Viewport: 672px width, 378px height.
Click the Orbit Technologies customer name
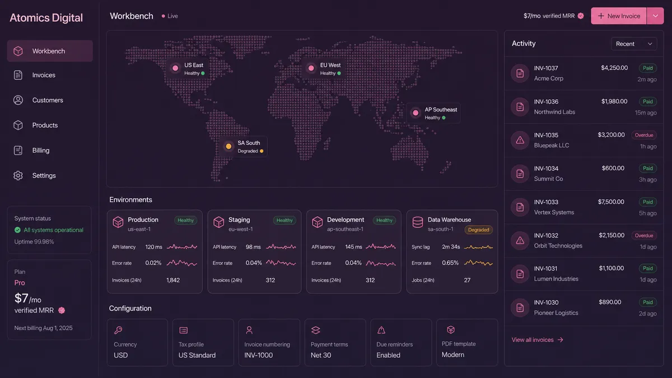[558, 246]
